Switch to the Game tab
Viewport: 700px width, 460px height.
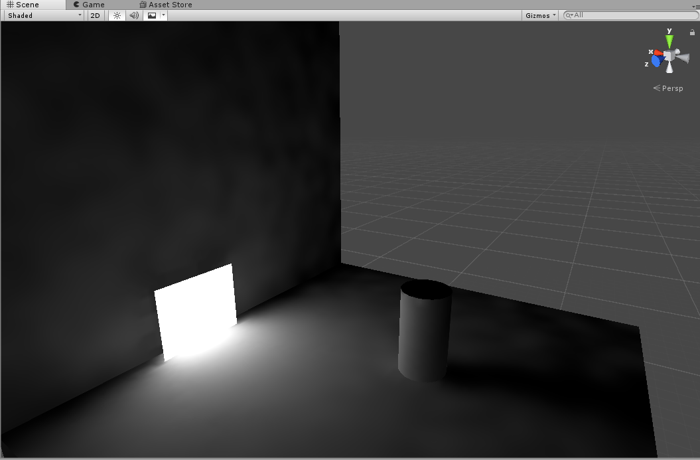90,5
